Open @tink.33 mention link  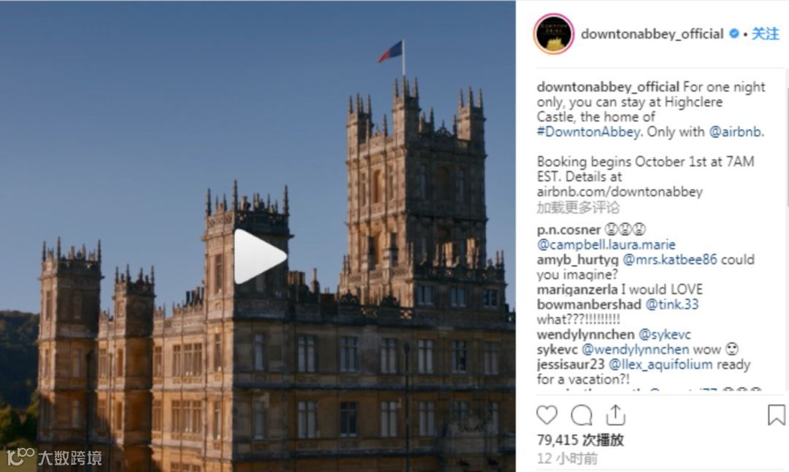click(672, 304)
